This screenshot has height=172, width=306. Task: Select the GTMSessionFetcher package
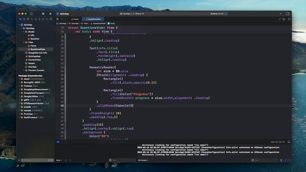click(35, 104)
